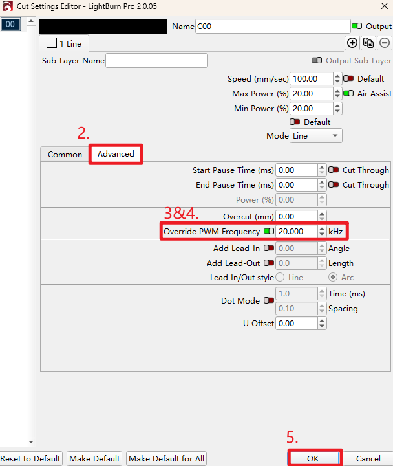The width and height of the screenshot is (393, 466).
Task: Click the remove sub-layer minus icon
Action: pyautogui.click(x=384, y=43)
